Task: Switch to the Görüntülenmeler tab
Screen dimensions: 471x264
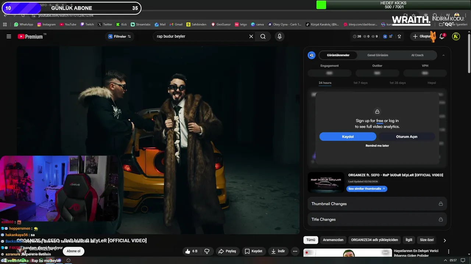Action: pos(338,55)
